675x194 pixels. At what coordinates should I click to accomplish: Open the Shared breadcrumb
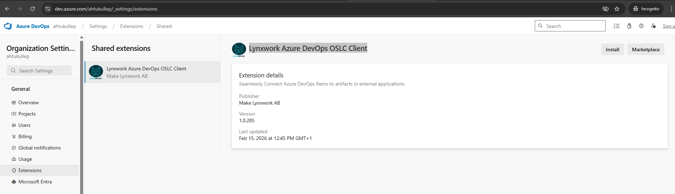click(x=164, y=26)
